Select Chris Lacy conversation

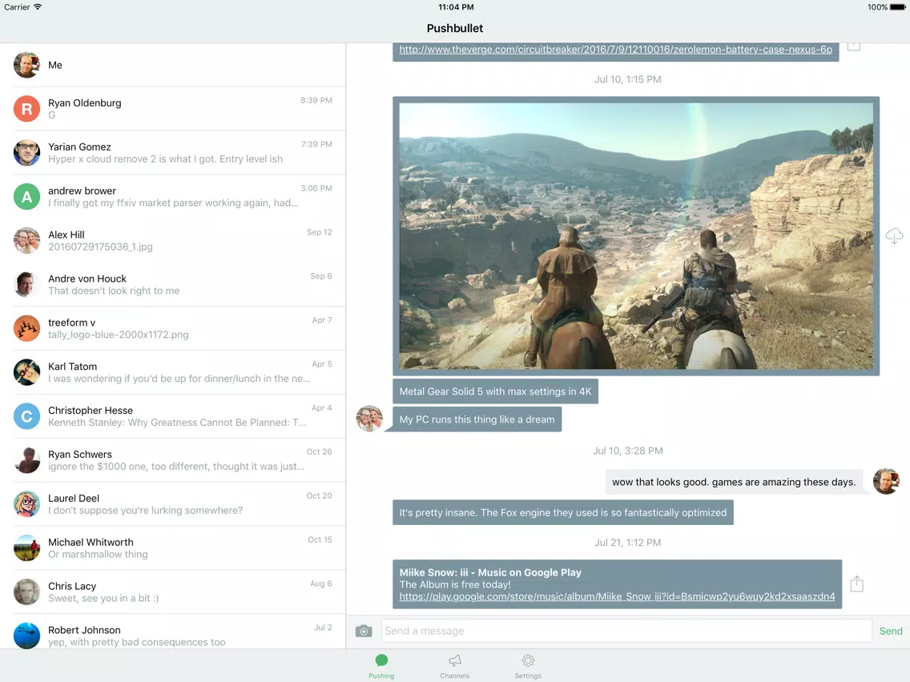click(173, 592)
